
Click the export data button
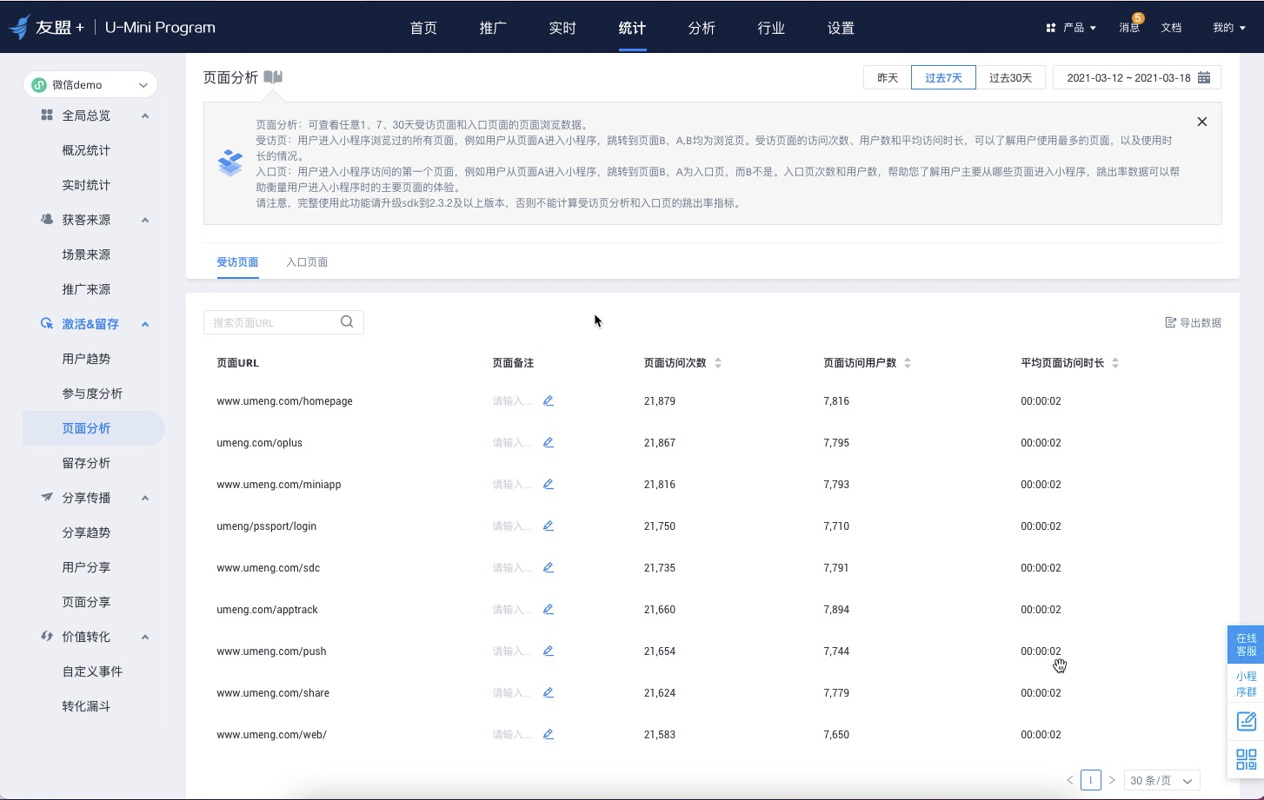1193,322
